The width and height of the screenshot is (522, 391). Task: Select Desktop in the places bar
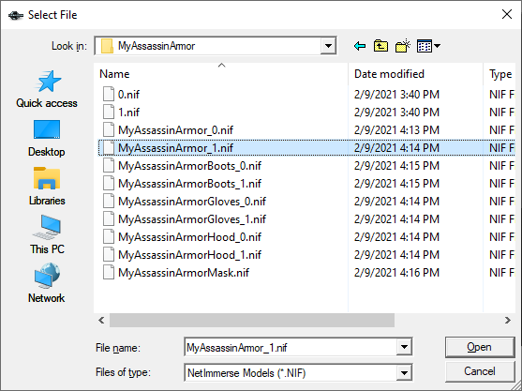click(47, 138)
